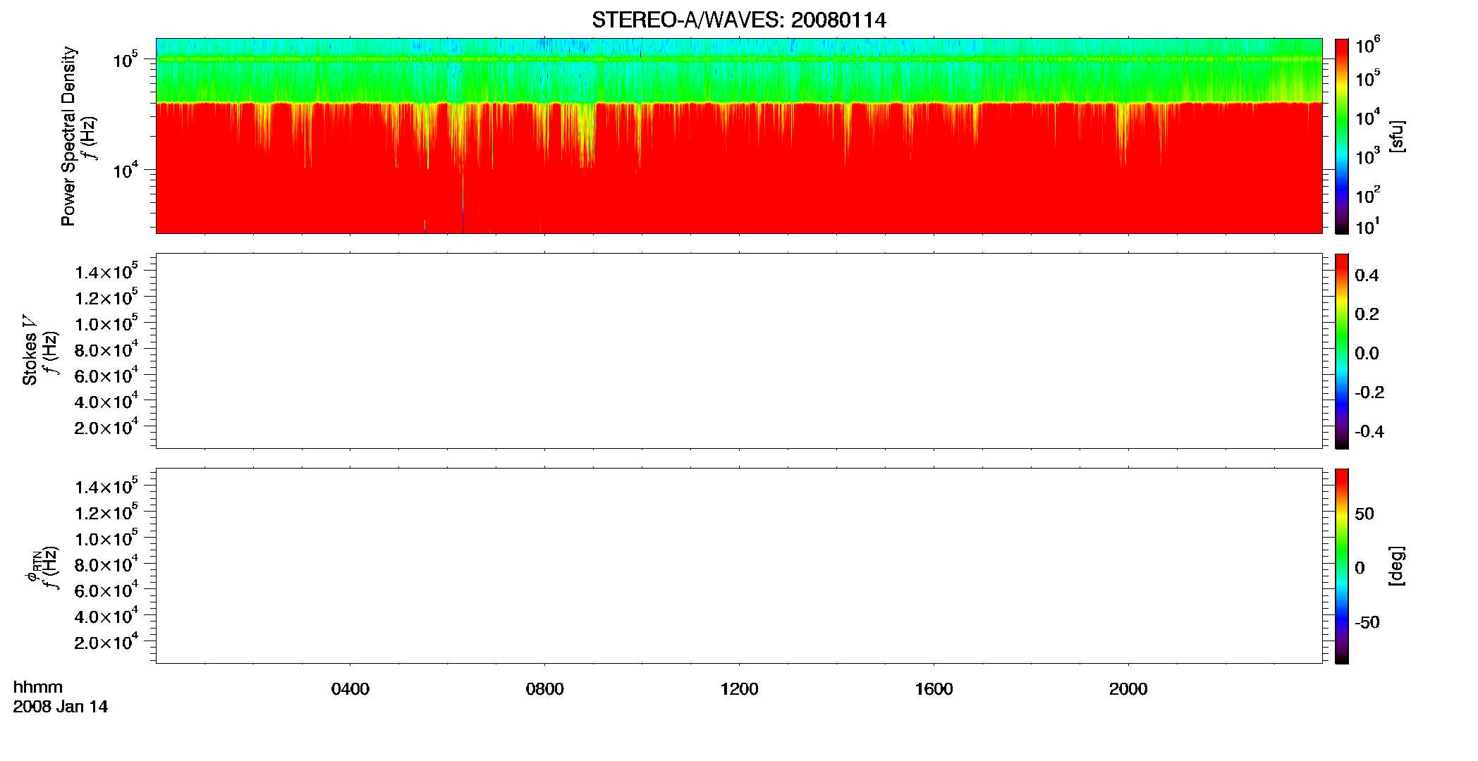Click the "0" label on the deg colorbar
The width and height of the screenshot is (1478, 761).
[1360, 568]
